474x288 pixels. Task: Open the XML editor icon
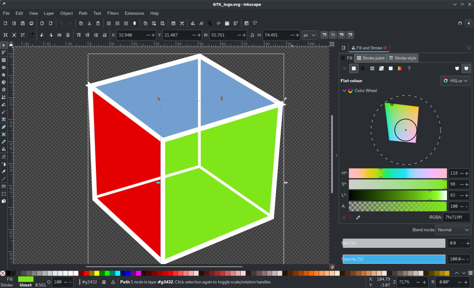(x=218, y=23)
